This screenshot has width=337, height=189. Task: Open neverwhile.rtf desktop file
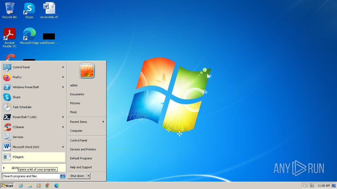click(x=49, y=10)
